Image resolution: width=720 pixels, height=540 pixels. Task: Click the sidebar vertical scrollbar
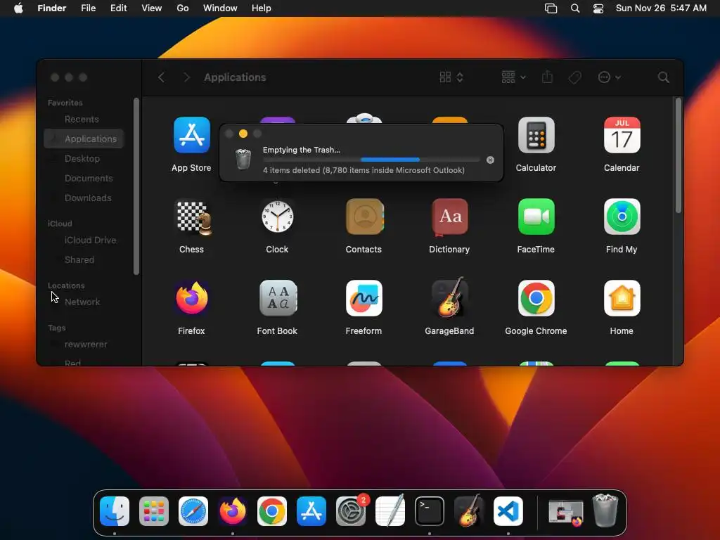[136, 186]
